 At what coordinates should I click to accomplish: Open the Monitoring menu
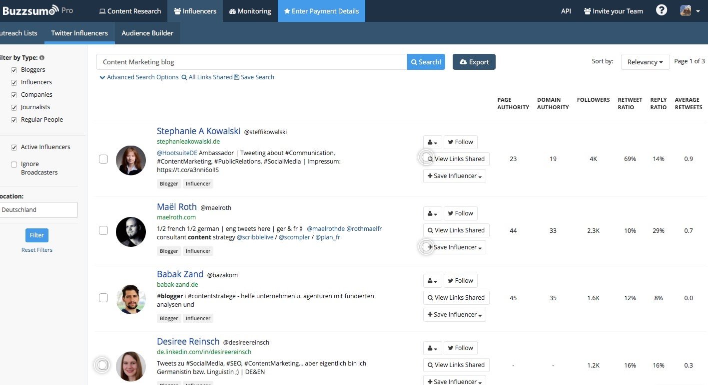point(250,11)
